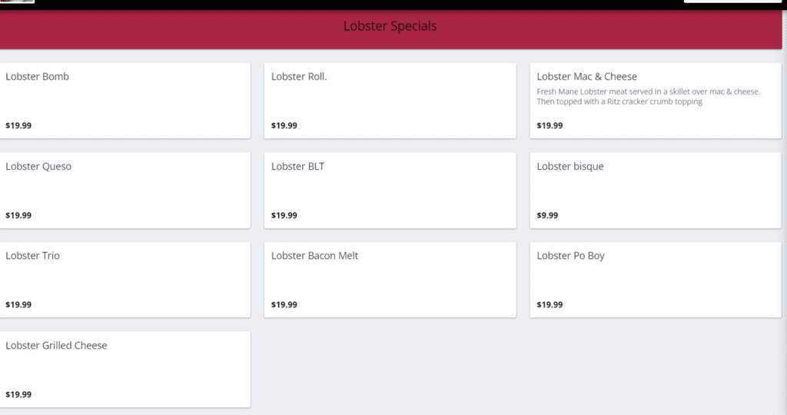Image resolution: width=787 pixels, height=415 pixels.
Task: Open Lobster Grilled Cheese item
Action: click(125, 370)
